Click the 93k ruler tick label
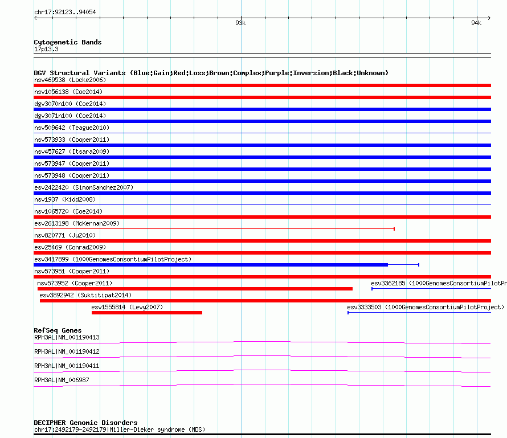The height and width of the screenshot is (438, 507). tap(240, 23)
